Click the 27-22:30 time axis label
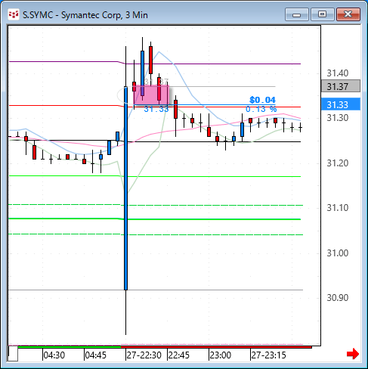Image resolution: width=368 pixels, height=369 pixels. (144, 355)
